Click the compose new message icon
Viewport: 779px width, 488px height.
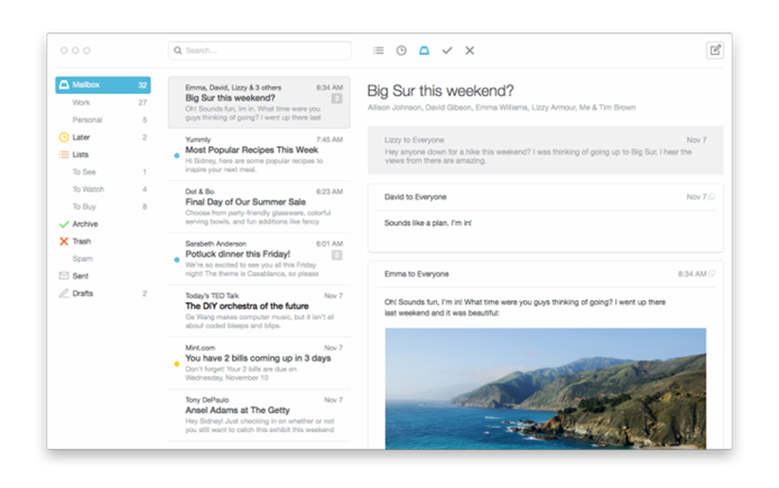point(715,50)
